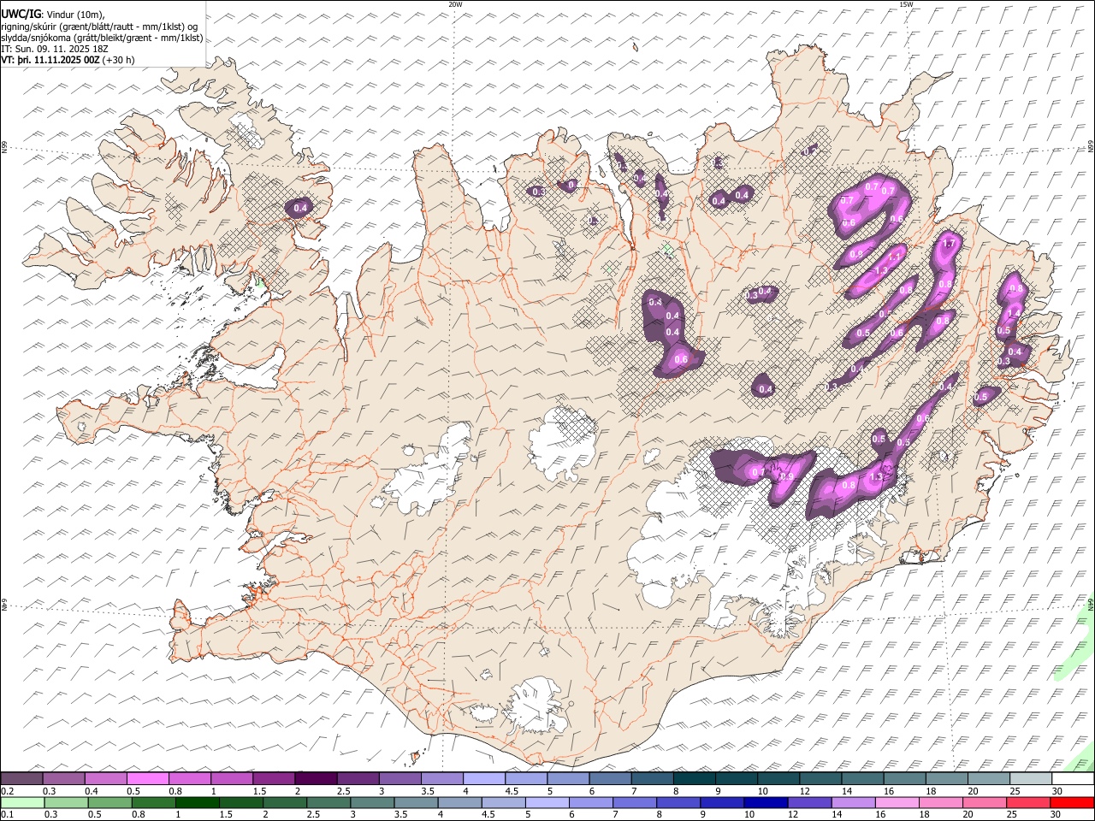The image size is (1095, 821).
Task: Pick the first 0.2 grey-purple snow legend swatch
Action: click(x=21, y=779)
